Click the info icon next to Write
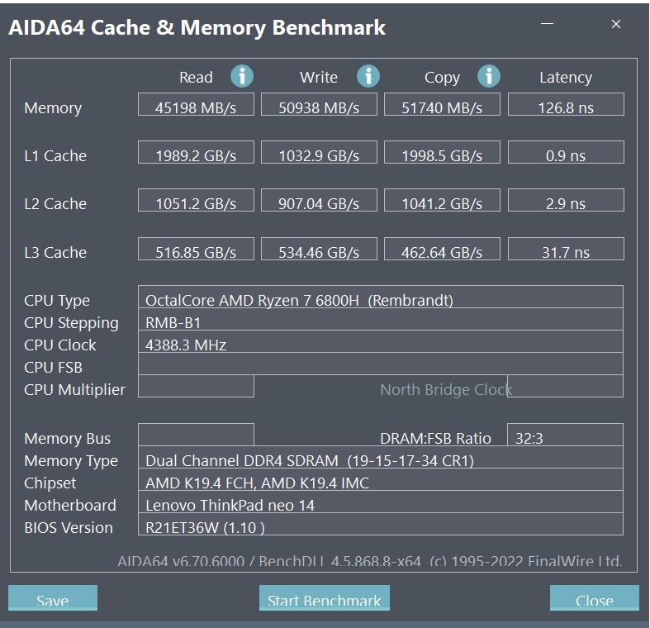This screenshot has height=628, width=650. pyautogui.click(x=368, y=76)
